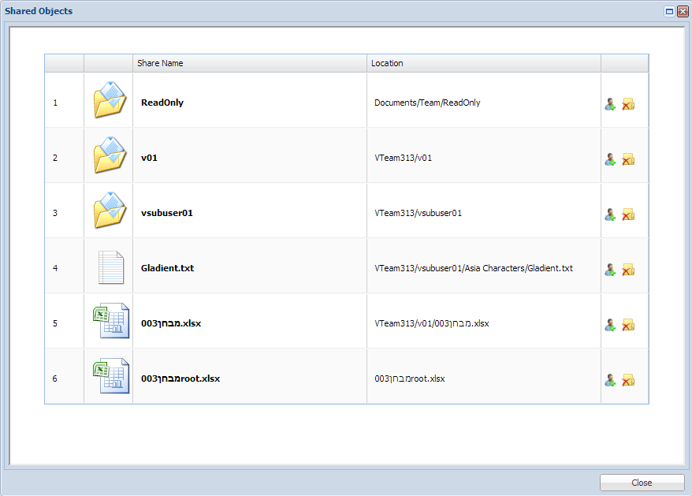Select the ReadOnly share name
692x496 pixels.
[x=162, y=103]
